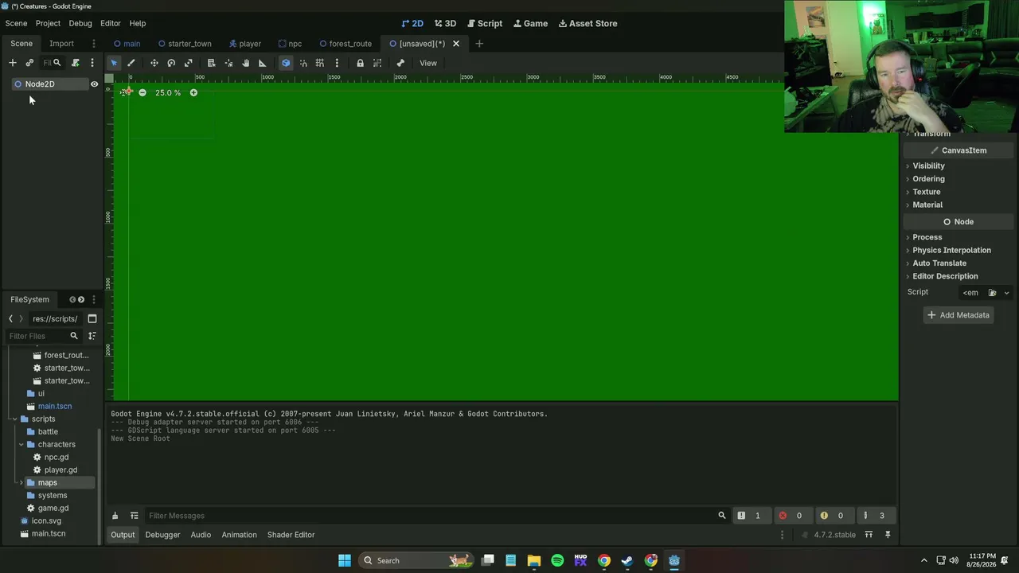1019x573 pixels.
Task: Toggle visibility of the Node2D node
Action: click(94, 84)
